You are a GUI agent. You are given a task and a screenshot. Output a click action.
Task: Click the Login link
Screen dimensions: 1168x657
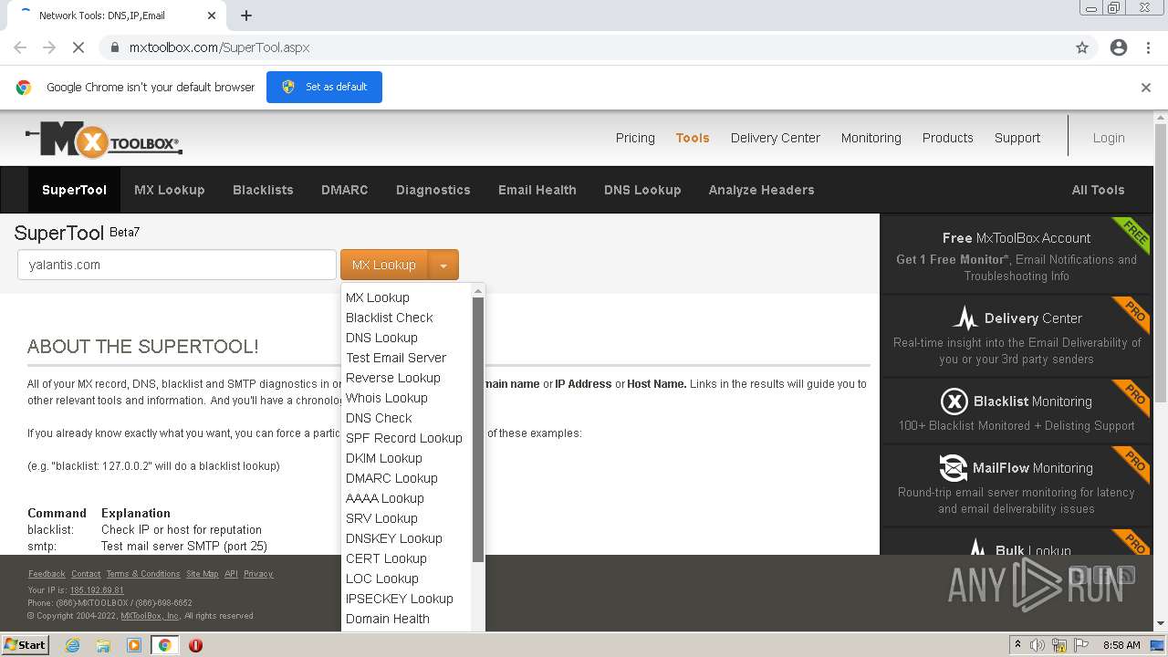tap(1109, 138)
